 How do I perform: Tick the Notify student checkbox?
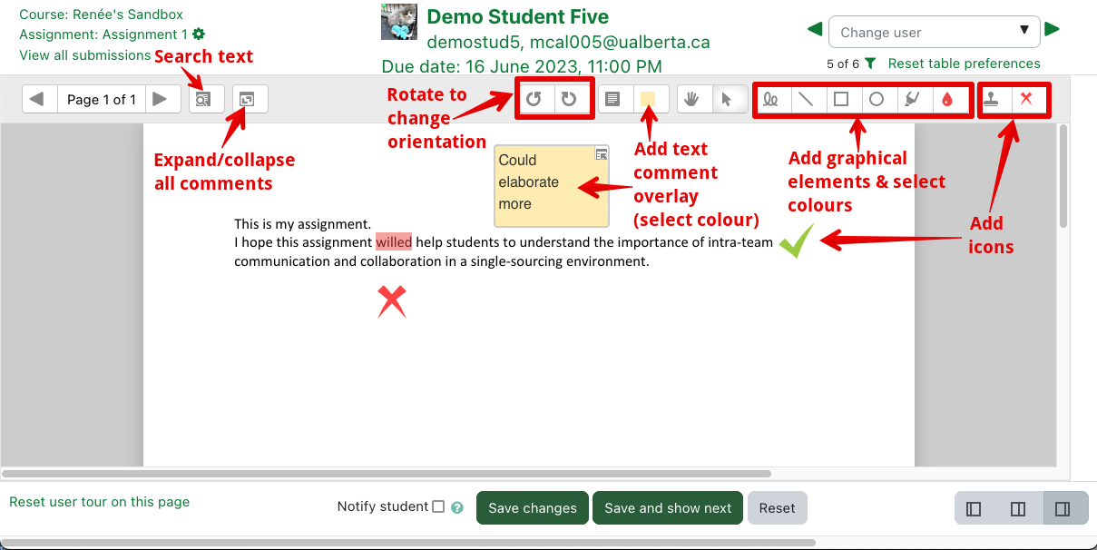pos(438,506)
